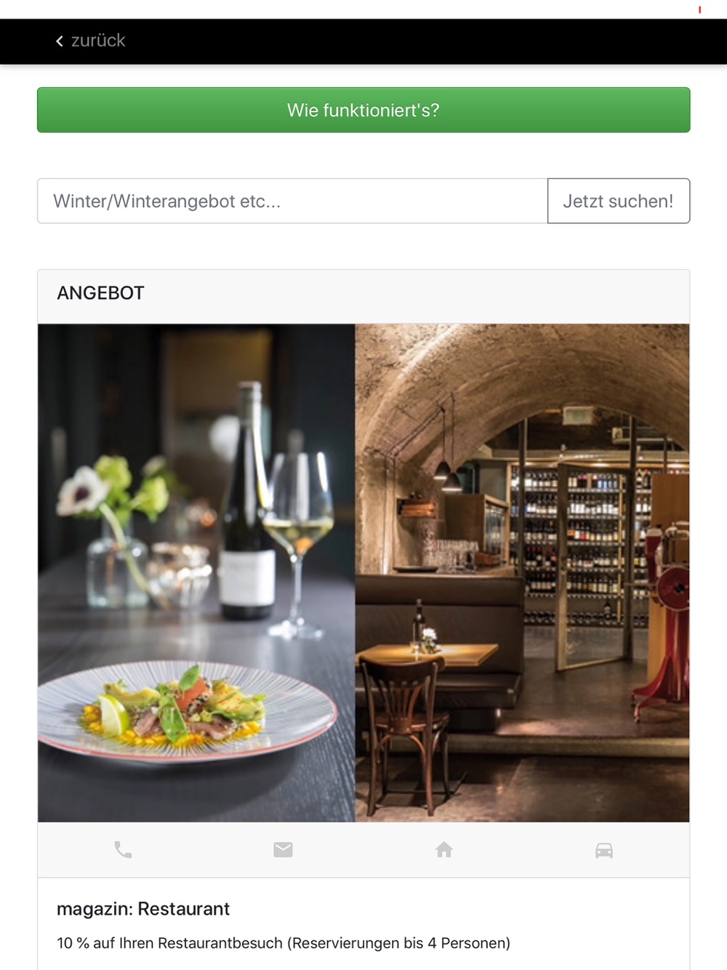
Task: Select the ANGEBOT panel header
Action: [x=363, y=293]
